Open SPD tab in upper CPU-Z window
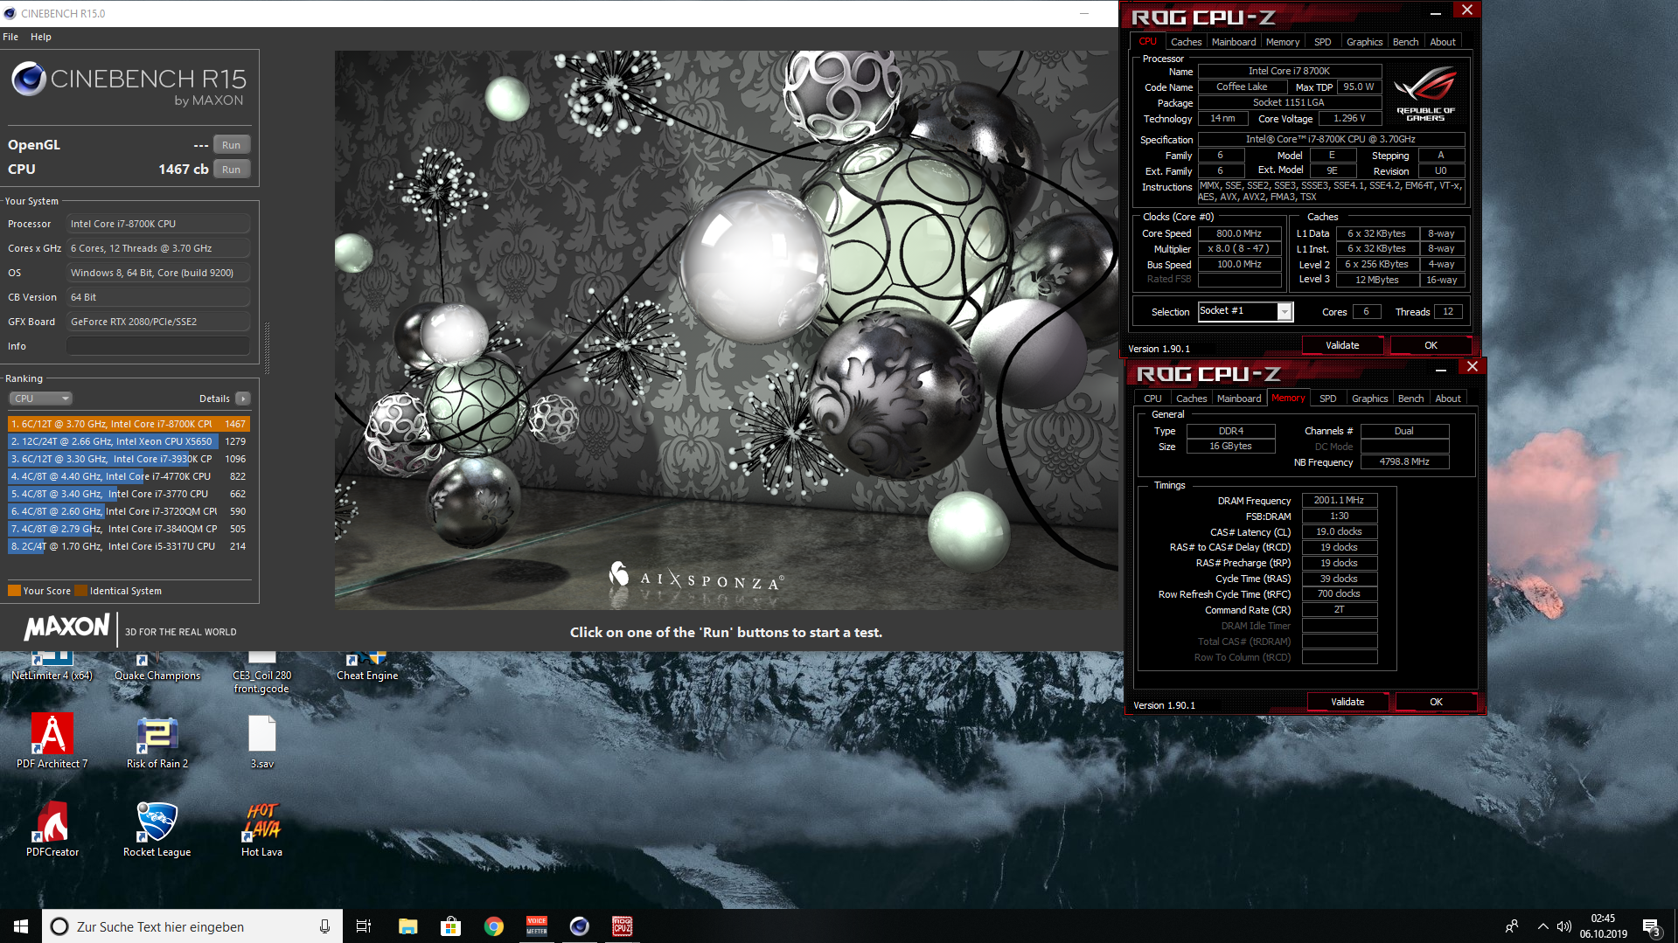Screen dimensions: 1678x943 tap(1323, 42)
